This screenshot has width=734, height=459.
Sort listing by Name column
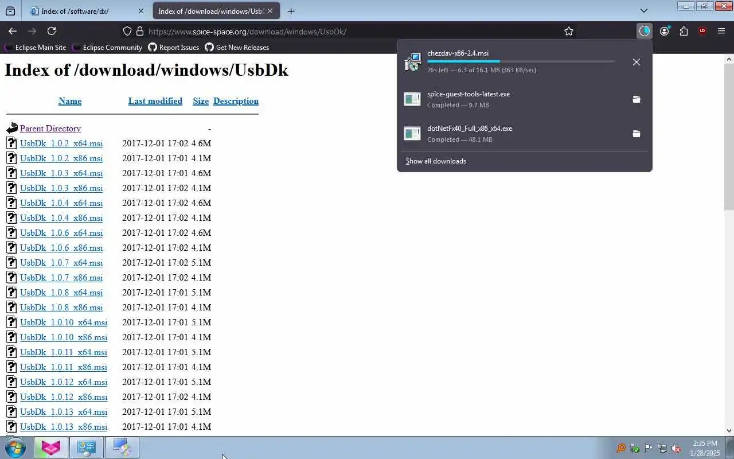point(70,101)
